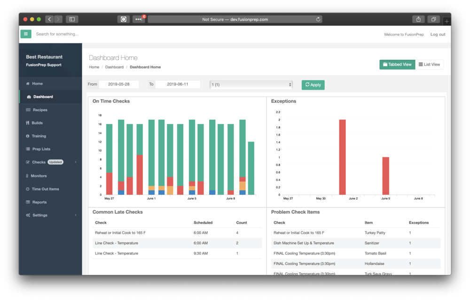Apply the date range filter
Image resolution: width=470 pixels, height=300 pixels.
[x=313, y=85]
